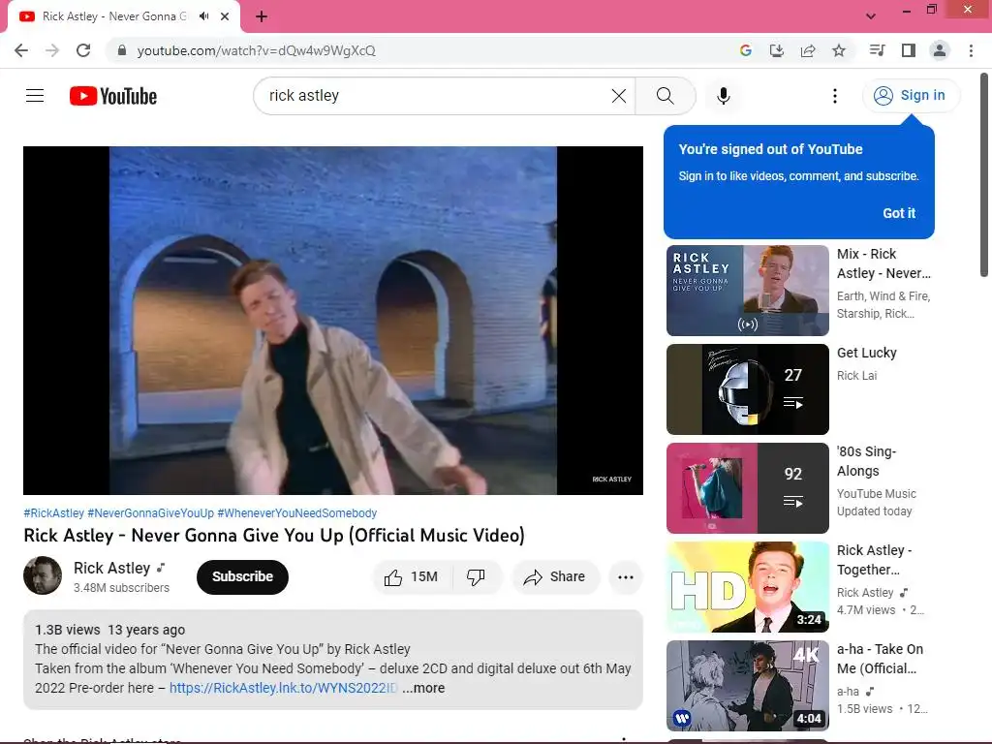Share this page from address bar

tap(807, 50)
